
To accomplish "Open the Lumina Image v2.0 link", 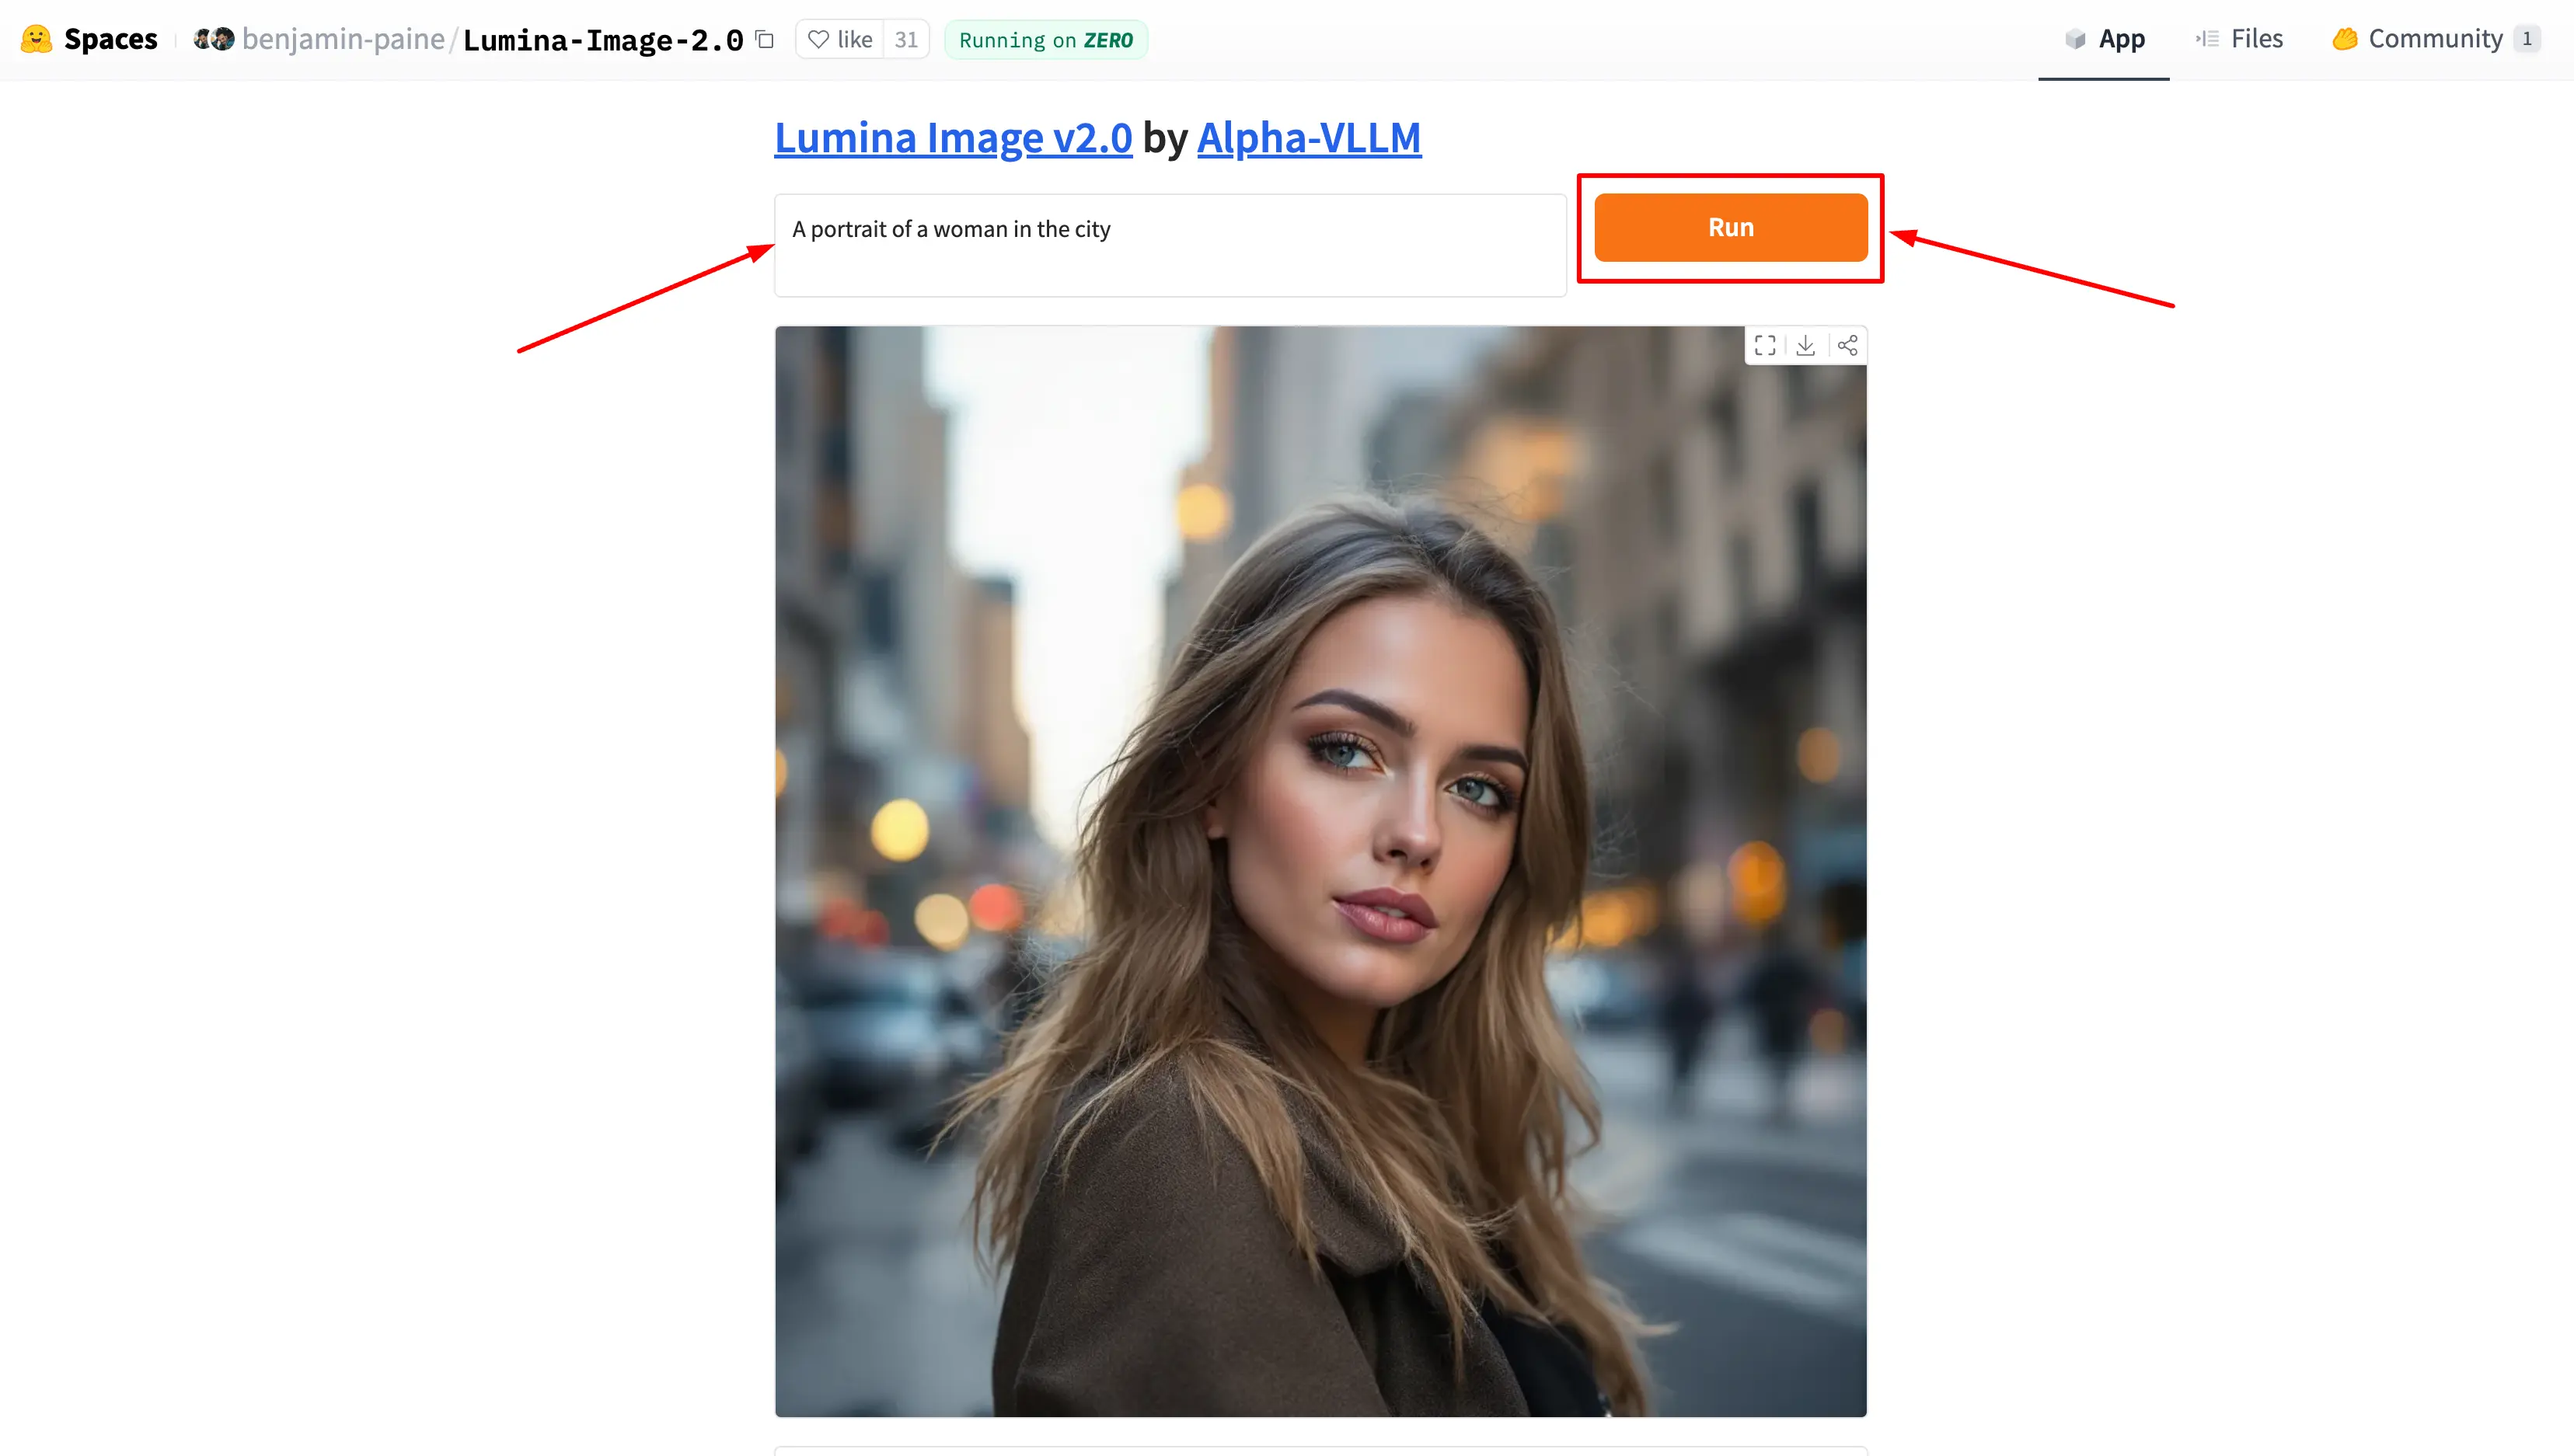I will pyautogui.click(x=953, y=138).
